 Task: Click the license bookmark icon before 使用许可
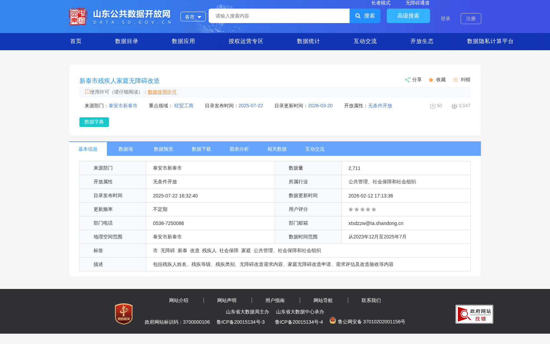(87, 92)
